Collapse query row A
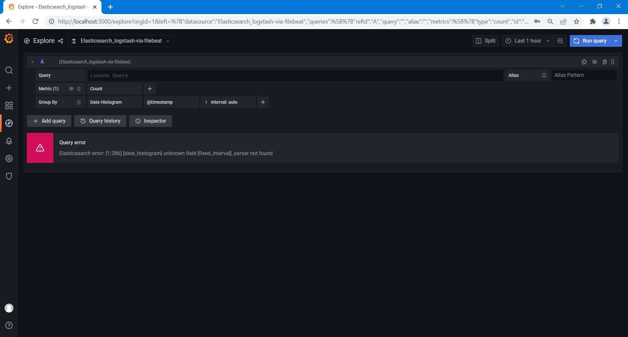This screenshot has width=628, height=337. 33,62
